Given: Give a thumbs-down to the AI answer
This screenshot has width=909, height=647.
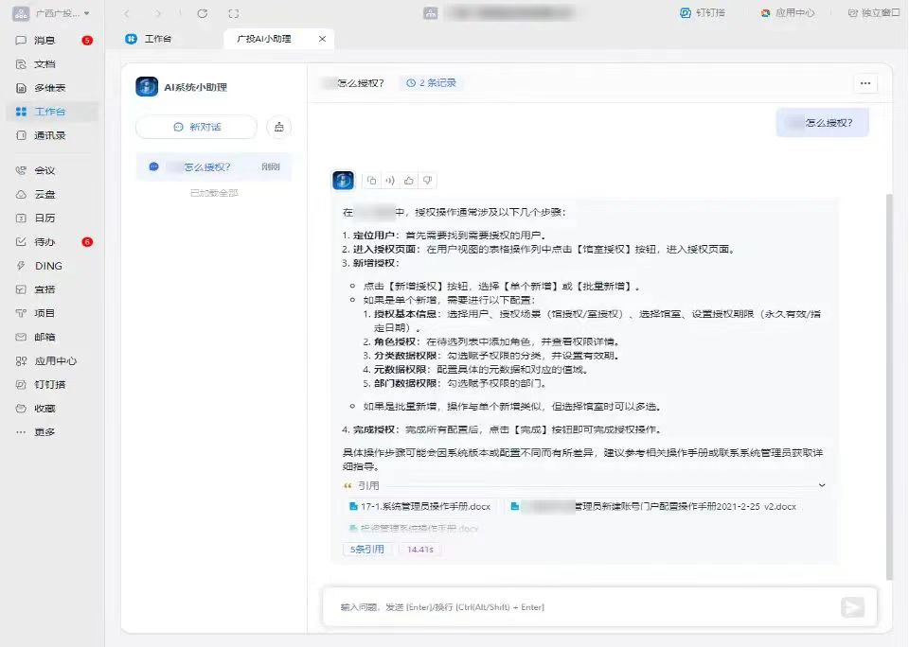Looking at the screenshot, I should (x=427, y=180).
